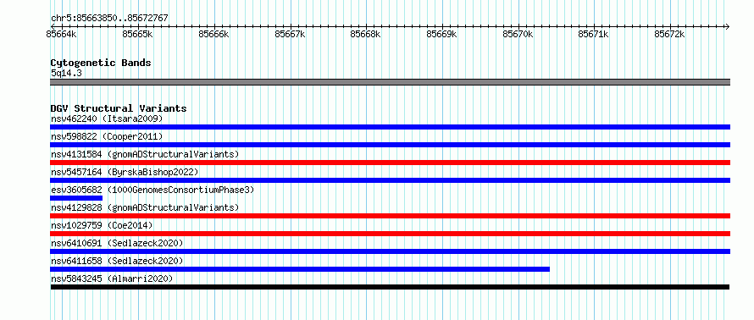This screenshot has height=320, width=754.
Task: Click esv3605682 (1000GenomesConsortiumPhase3) label
Action: (152, 190)
